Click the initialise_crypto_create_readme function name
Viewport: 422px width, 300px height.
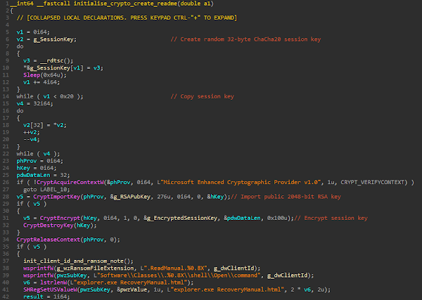pos(125,4)
